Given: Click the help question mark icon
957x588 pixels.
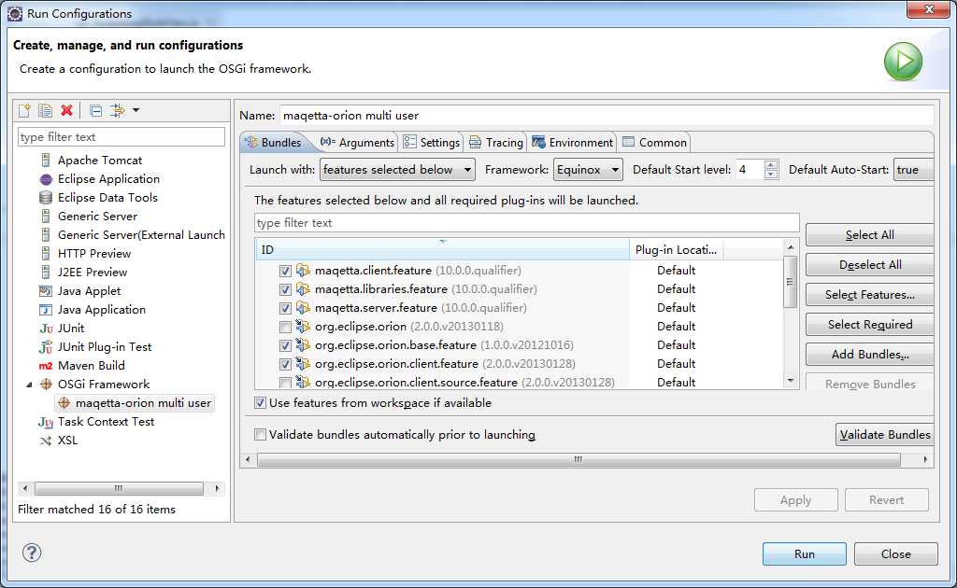Looking at the screenshot, I should 32,553.
